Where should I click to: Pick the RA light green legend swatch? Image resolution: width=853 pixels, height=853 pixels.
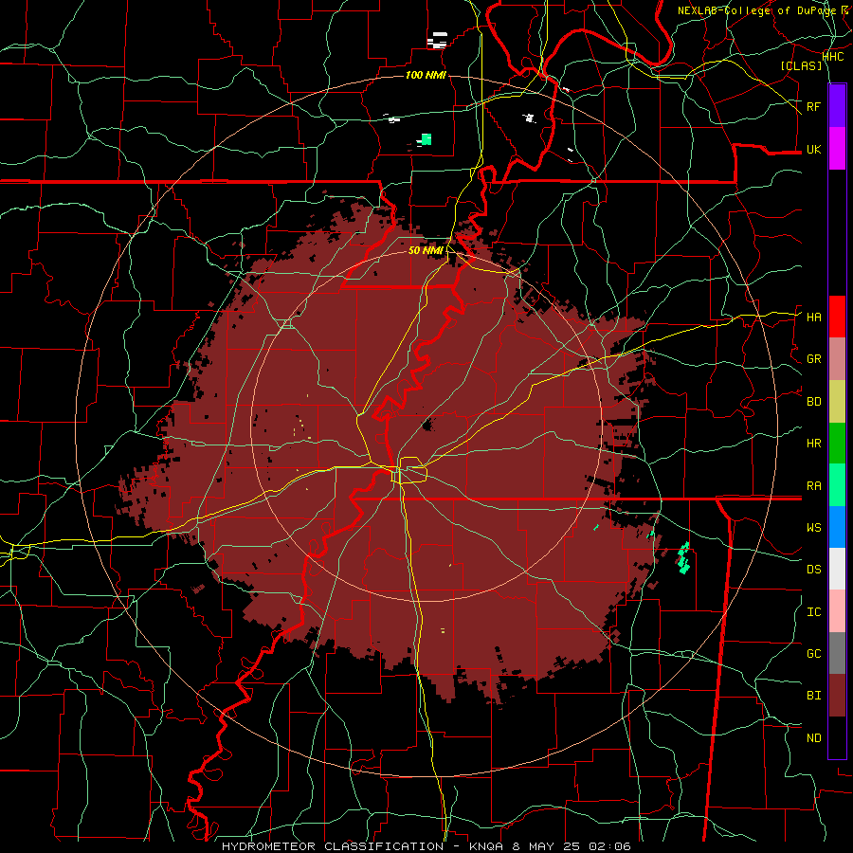pyautogui.click(x=837, y=485)
